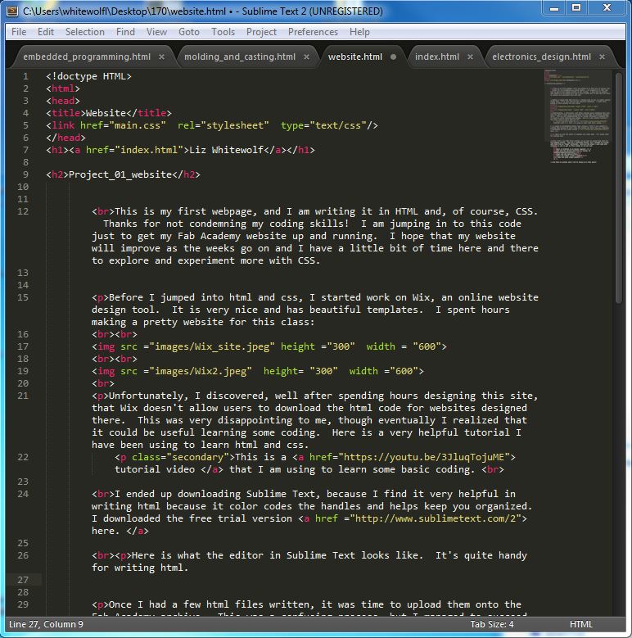Open the Help menu
The height and width of the screenshot is (638, 632).
[359, 32]
